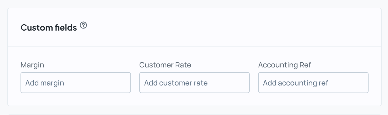Open the Custom fields help icon
The width and height of the screenshot is (388, 115).
pyautogui.click(x=83, y=25)
